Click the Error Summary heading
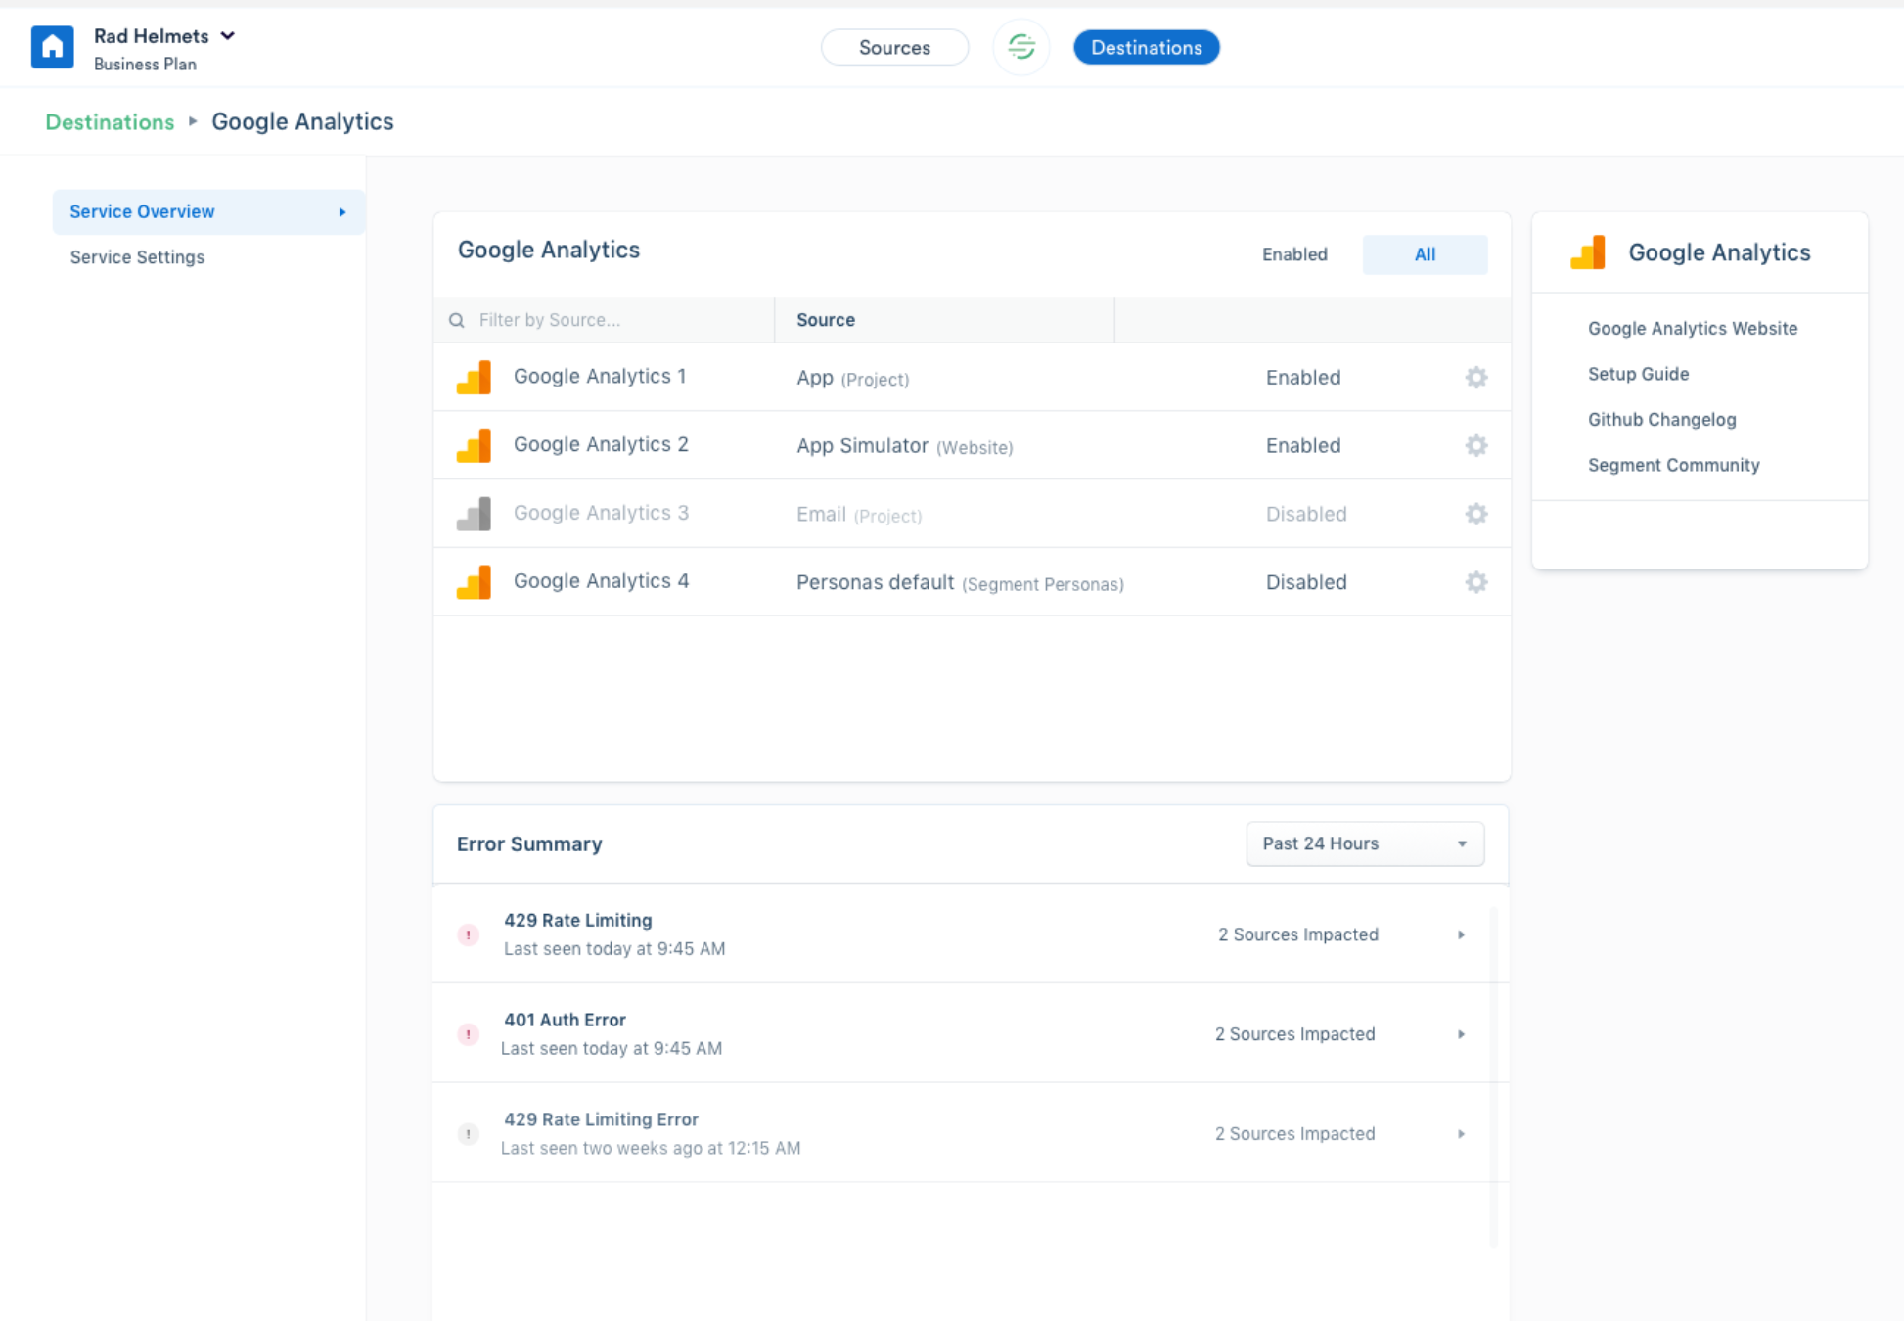 click(529, 844)
